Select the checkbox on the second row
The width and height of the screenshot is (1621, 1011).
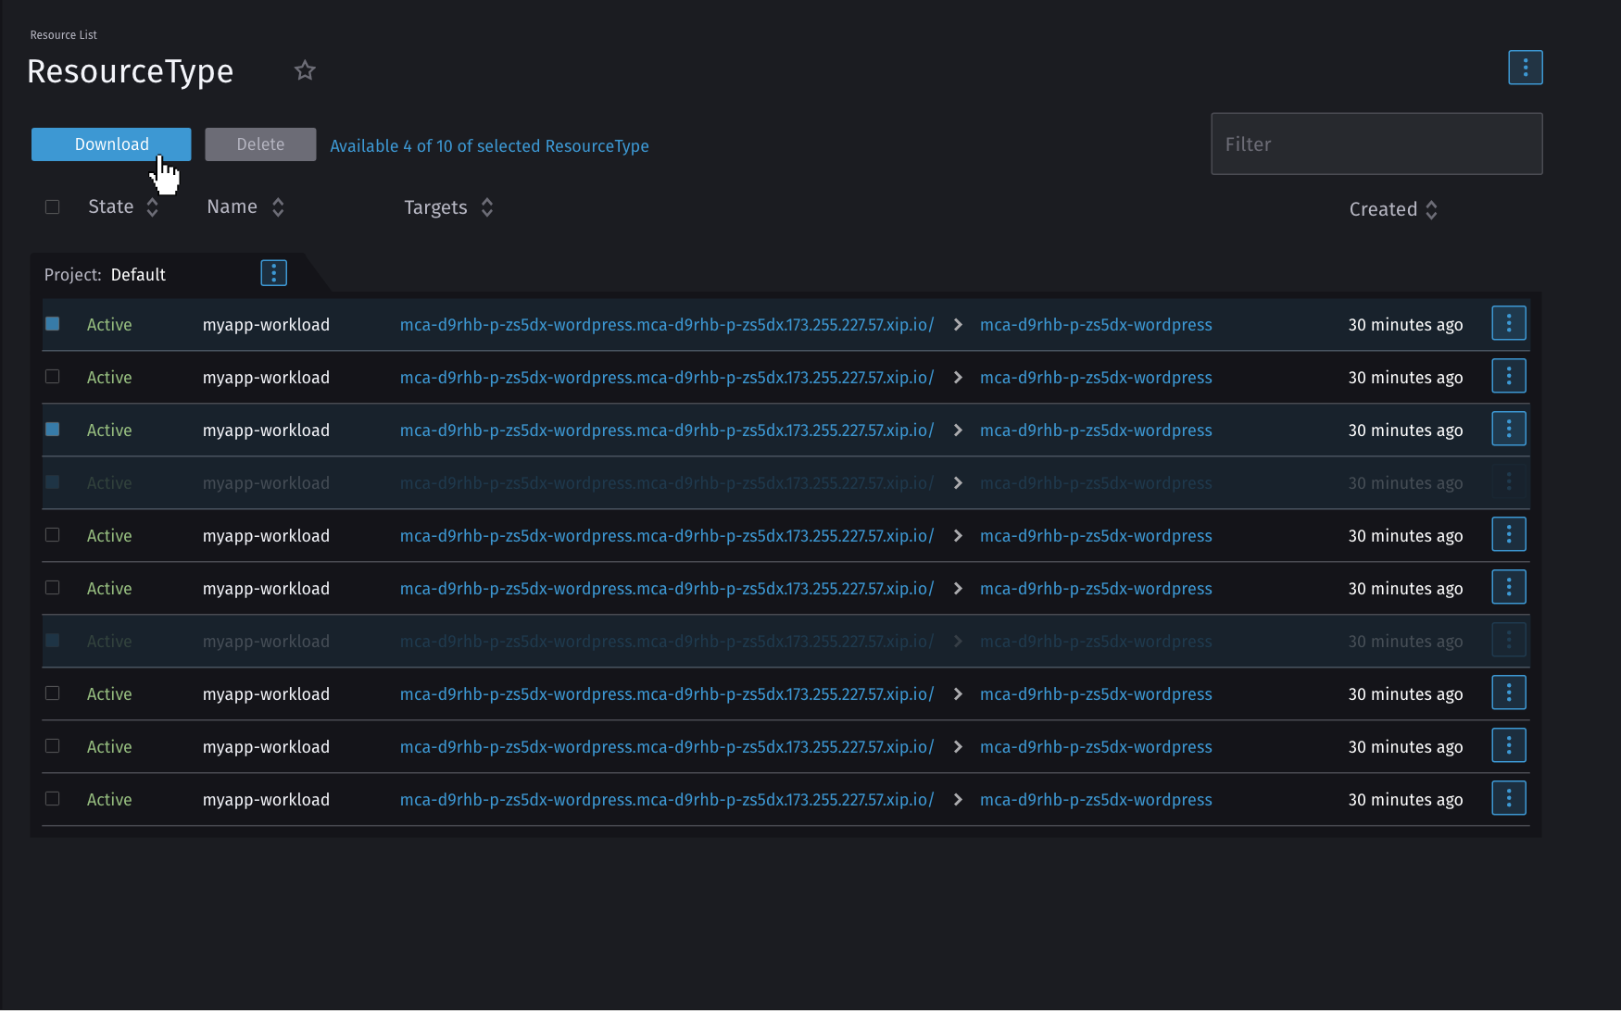52,377
